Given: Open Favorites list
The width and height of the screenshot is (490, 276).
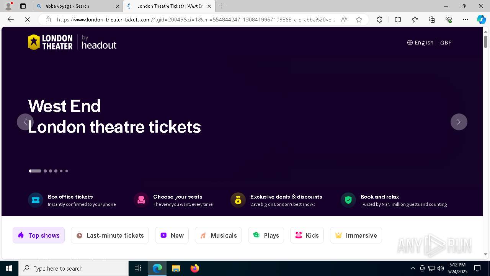Looking at the screenshot, I should pyautogui.click(x=415, y=20).
